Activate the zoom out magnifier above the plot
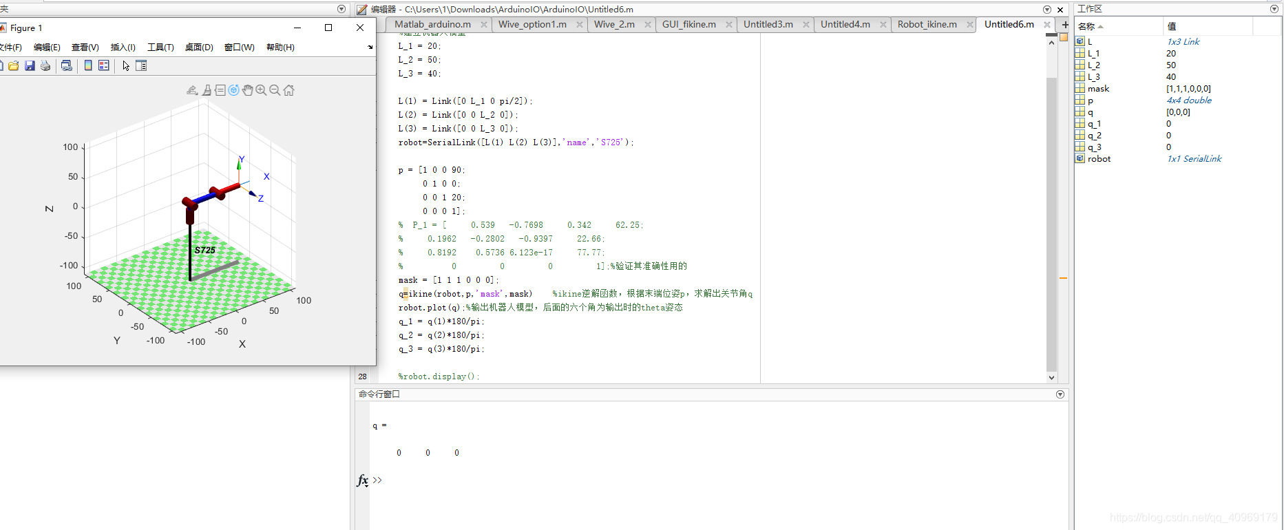The width and height of the screenshot is (1284, 530). tap(275, 90)
